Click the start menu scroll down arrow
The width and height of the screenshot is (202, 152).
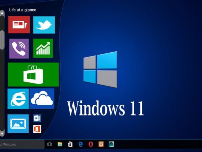coord(2,133)
